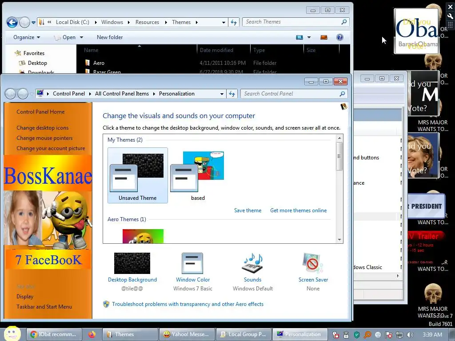The width and height of the screenshot is (455, 341).
Task: Click the small icon in Personalization top-right corner
Action: tap(343, 107)
